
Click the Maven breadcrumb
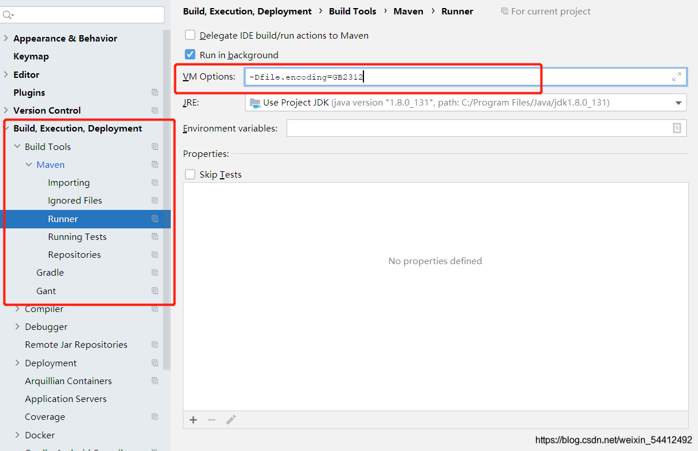coord(408,11)
